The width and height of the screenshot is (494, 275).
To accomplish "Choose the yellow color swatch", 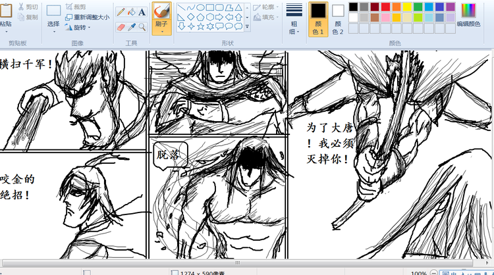I will point(407,7).
